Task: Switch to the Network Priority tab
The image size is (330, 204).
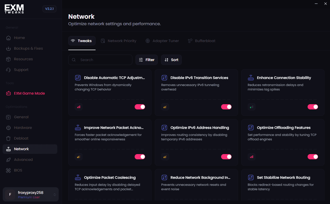Action: [x=119, y=41]
